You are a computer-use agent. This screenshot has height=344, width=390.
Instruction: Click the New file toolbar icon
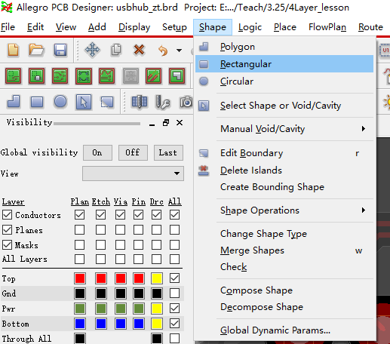(13, 50)
